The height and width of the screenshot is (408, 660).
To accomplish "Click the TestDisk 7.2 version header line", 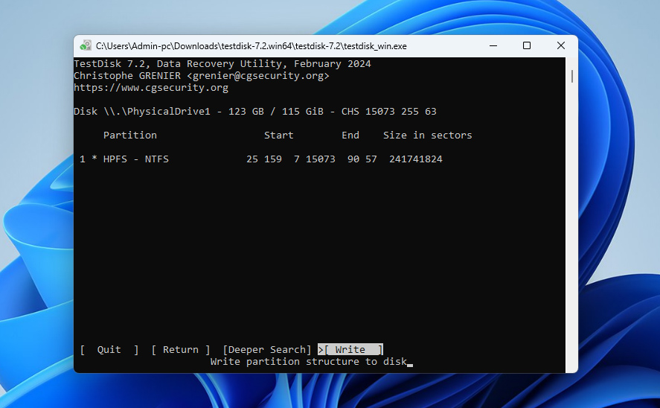I will click(x=222, y=64).
